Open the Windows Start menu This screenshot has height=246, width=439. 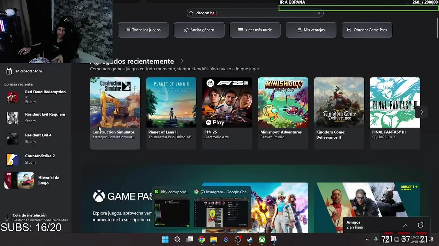[x=165, y=240]
